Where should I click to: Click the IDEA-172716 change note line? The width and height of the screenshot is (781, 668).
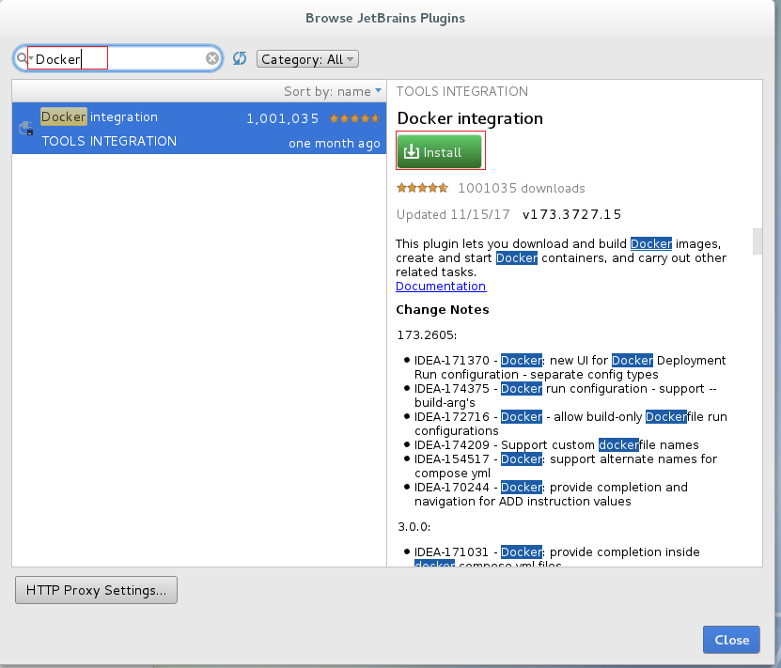570,424
